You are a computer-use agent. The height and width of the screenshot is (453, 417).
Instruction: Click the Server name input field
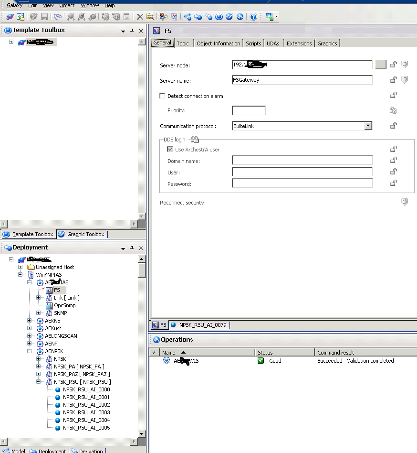(x=302, y=80)
